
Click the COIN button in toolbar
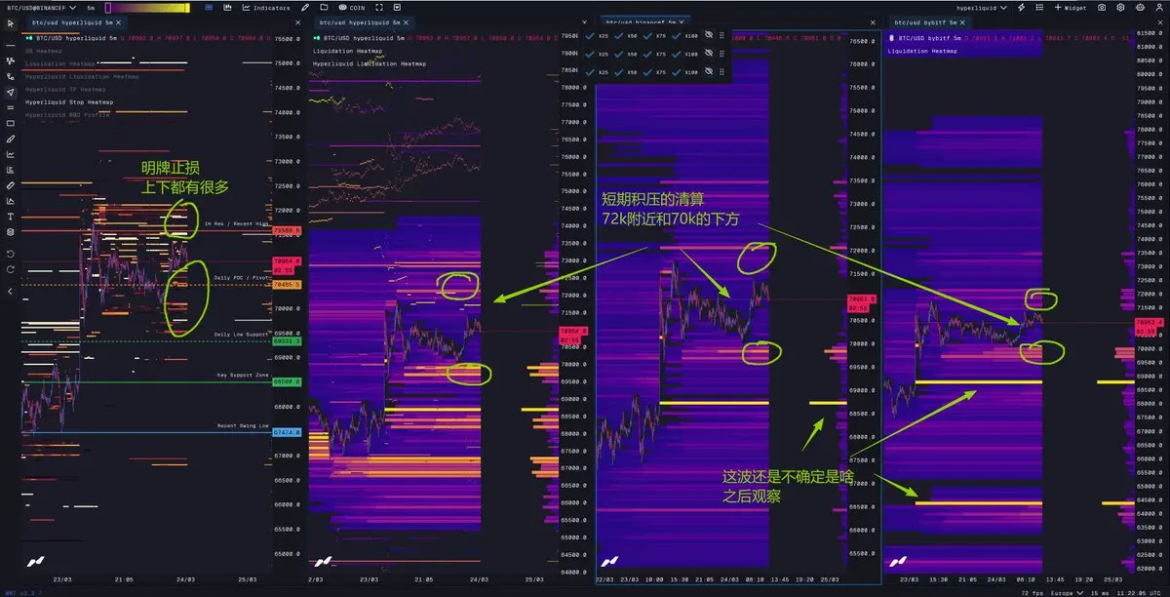[x=351, y=8]
